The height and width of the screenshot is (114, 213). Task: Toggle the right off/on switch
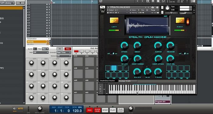pos(183,54)
